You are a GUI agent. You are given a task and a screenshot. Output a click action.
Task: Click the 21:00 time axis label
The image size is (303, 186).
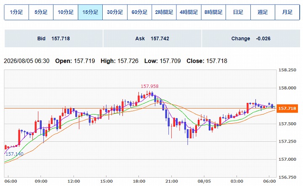point(172,181)
